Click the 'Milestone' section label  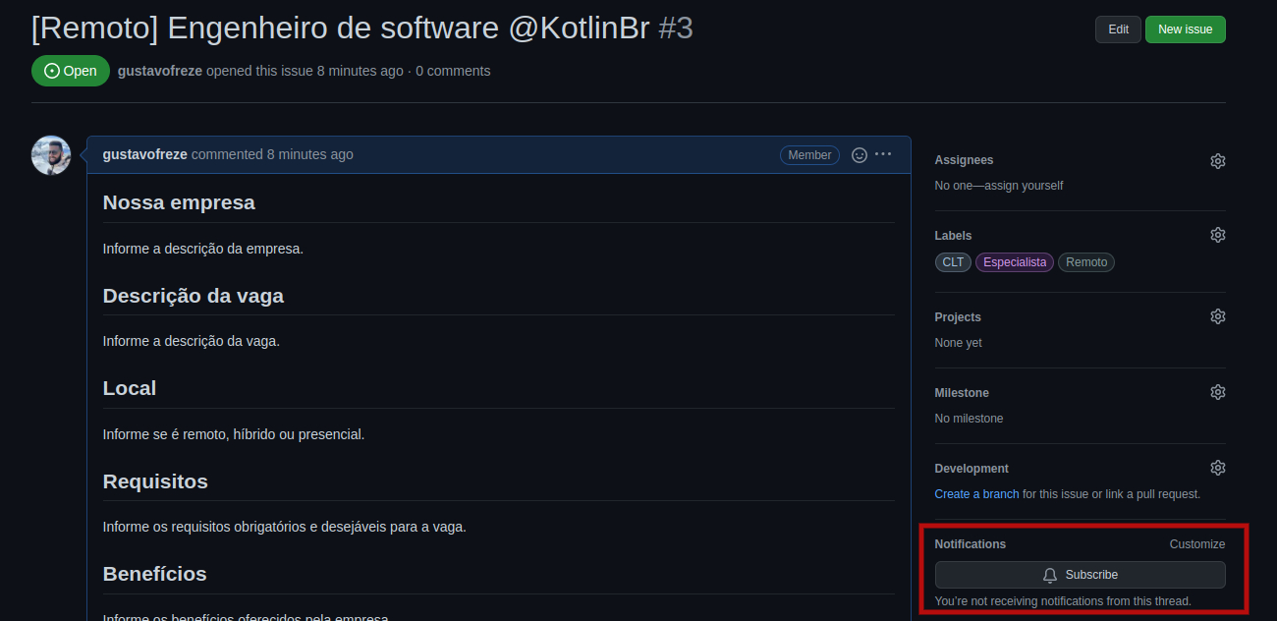click(x=962, y=393)
